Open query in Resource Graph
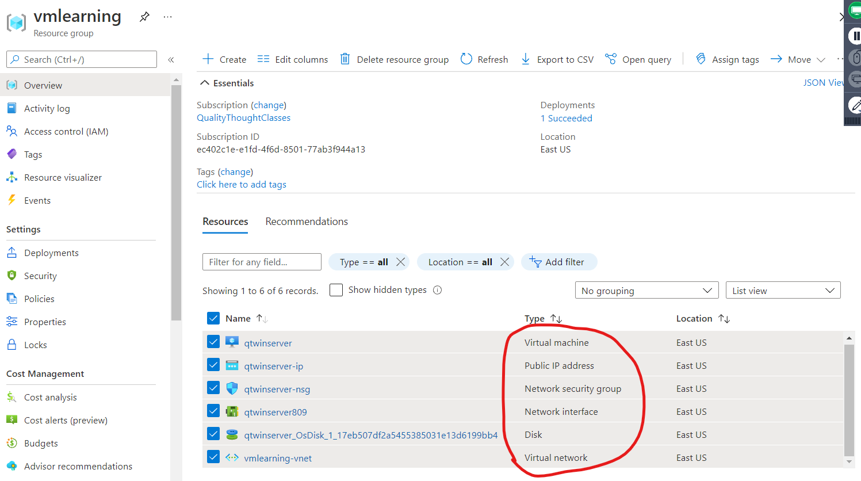861x481 pixels. tap(638, 59)
